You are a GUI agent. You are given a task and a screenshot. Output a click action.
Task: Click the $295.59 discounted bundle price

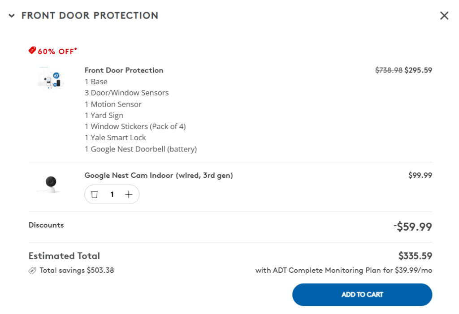[x=418, y=70]
